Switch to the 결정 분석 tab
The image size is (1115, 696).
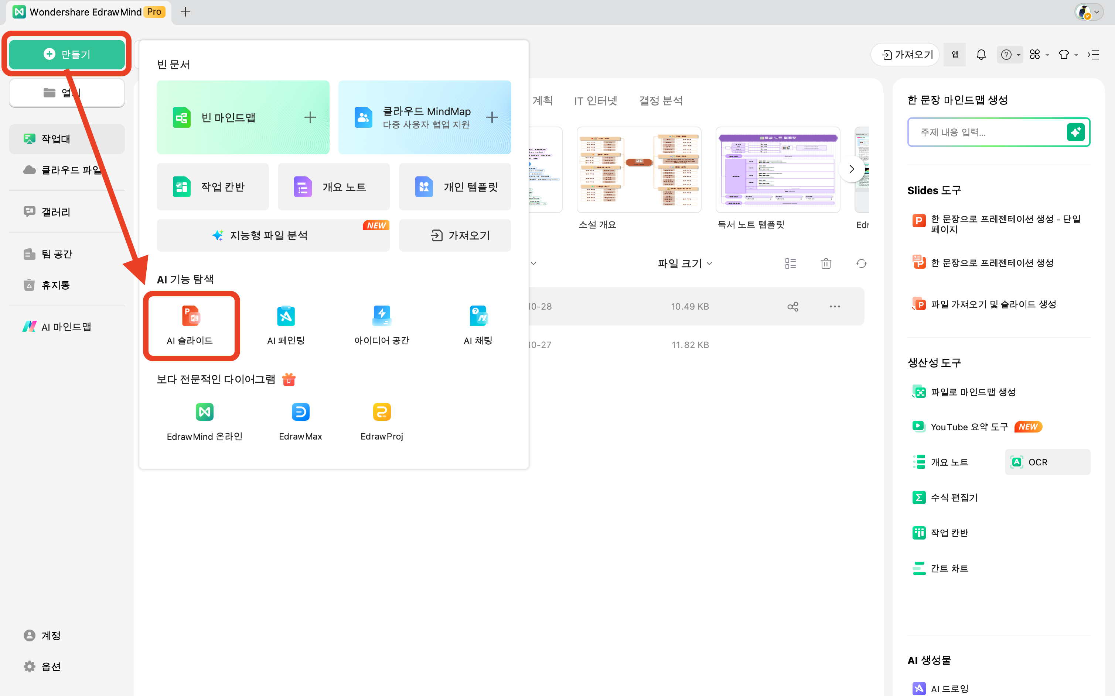pos(661,100)
